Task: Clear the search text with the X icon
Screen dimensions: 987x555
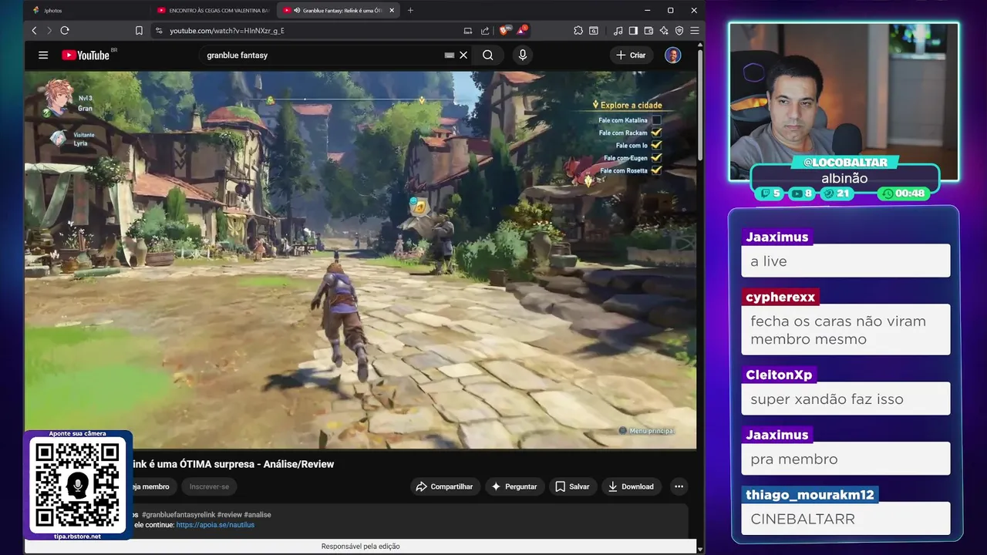Action: (x=463, y=55)
